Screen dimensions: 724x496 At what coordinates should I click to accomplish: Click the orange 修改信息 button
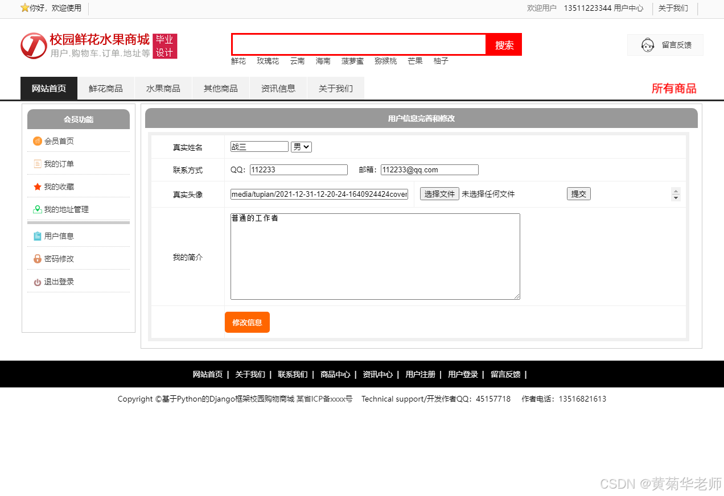pos(247,322)
